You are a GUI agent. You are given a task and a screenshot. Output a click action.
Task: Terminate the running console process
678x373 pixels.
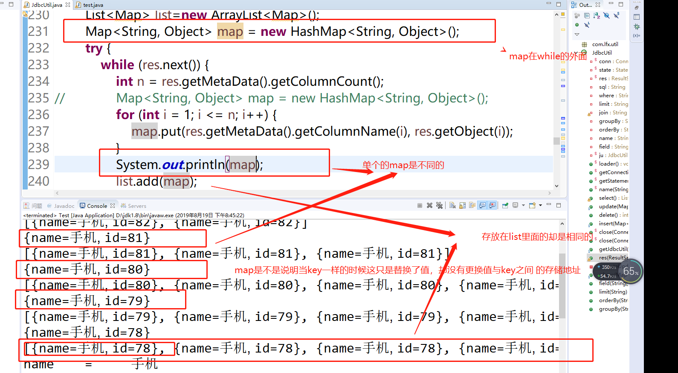coord(420,205)
